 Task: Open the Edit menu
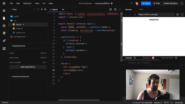[x=18, y=3]
